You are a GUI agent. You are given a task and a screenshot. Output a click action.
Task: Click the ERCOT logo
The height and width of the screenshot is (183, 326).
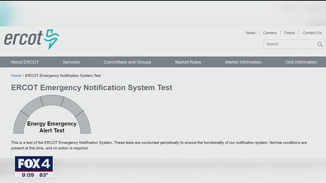[x=32, y=39]
